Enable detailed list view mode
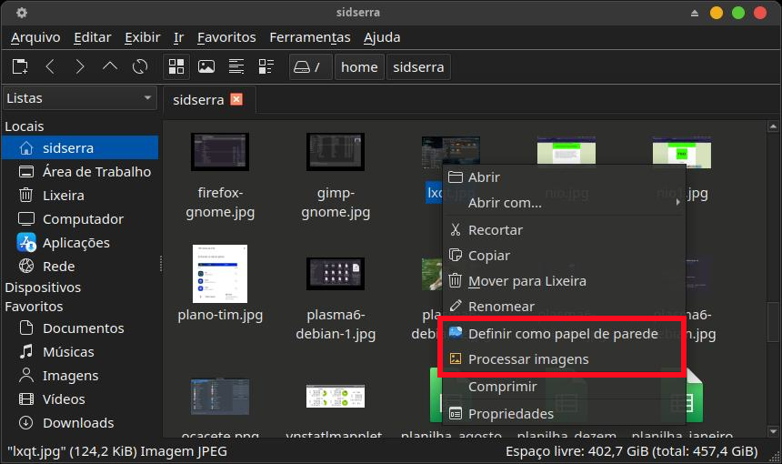The image size is (782, 464). coord(266,66)
